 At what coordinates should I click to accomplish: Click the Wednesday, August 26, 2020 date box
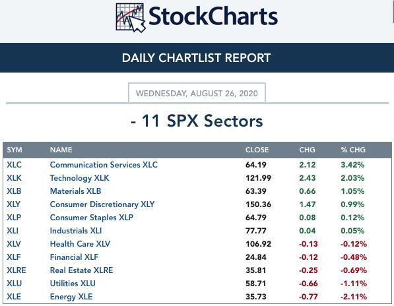197,93
